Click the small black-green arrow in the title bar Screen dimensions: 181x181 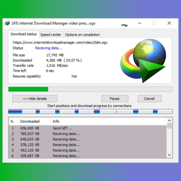(x=125, y=25)
